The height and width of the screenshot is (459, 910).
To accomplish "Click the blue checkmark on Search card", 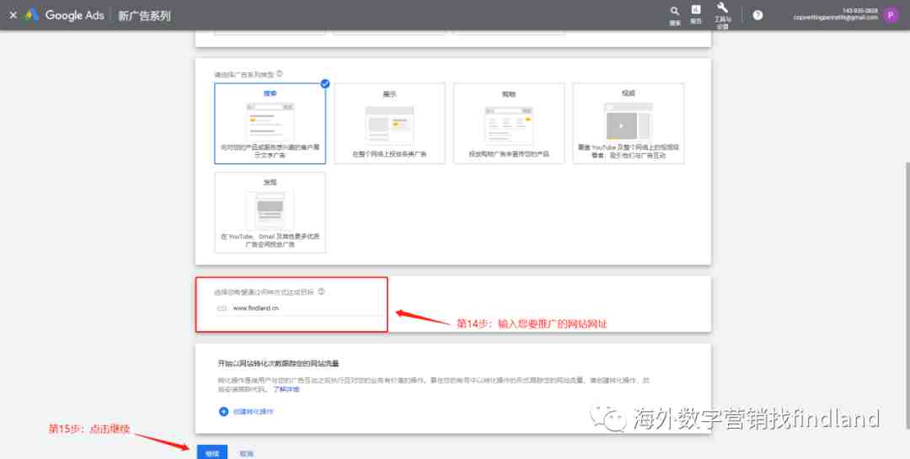I will pos(325,83).
